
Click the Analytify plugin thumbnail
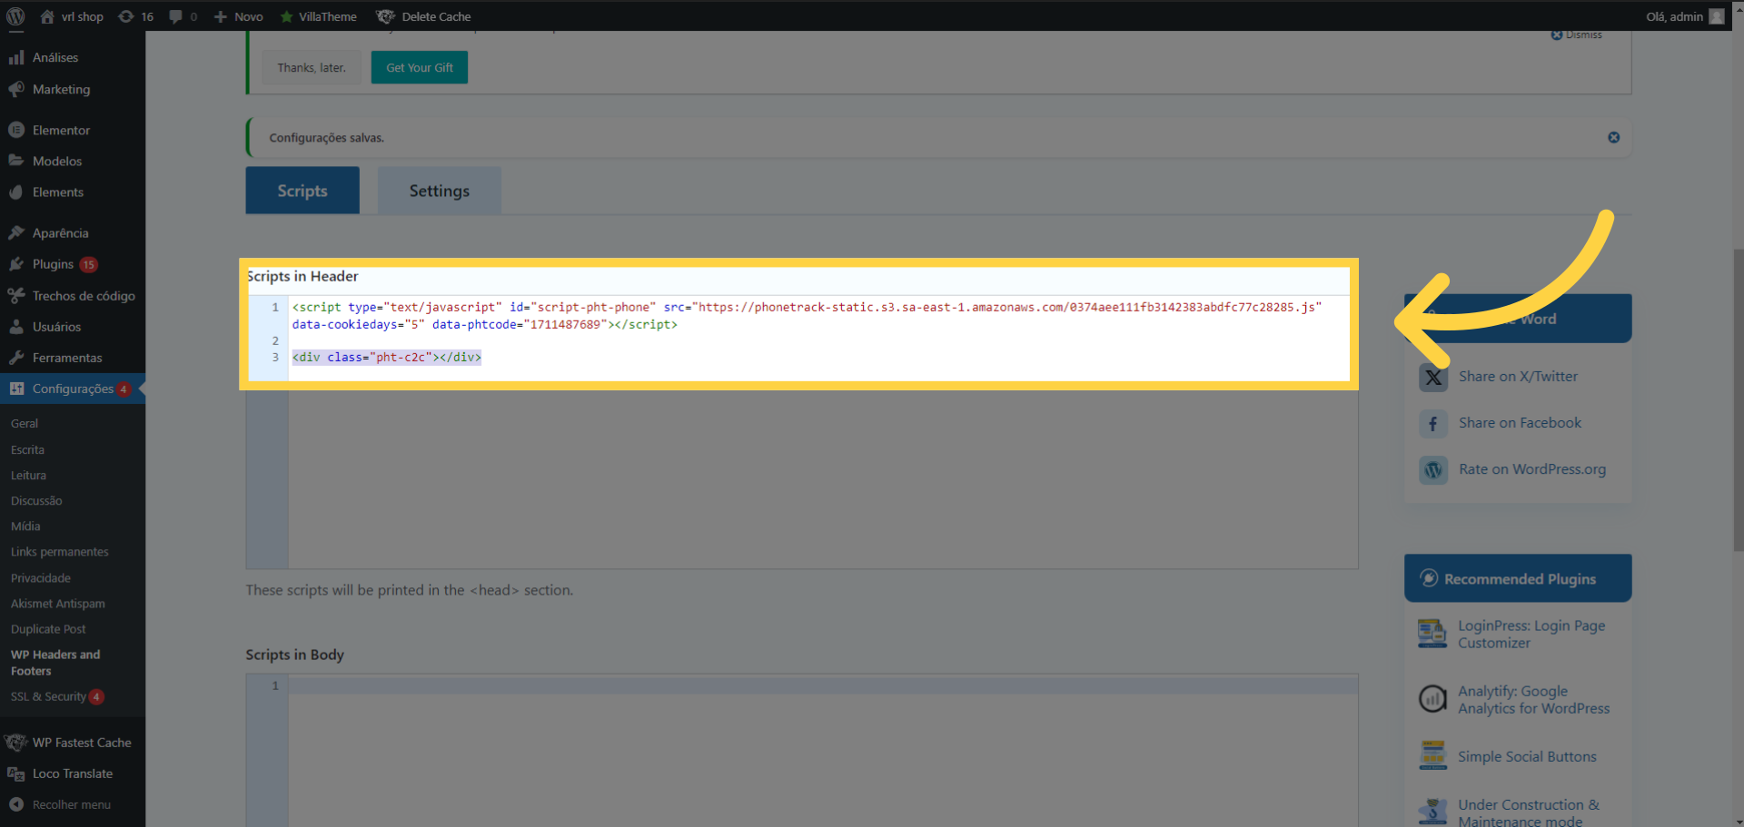pos(1432,698)
